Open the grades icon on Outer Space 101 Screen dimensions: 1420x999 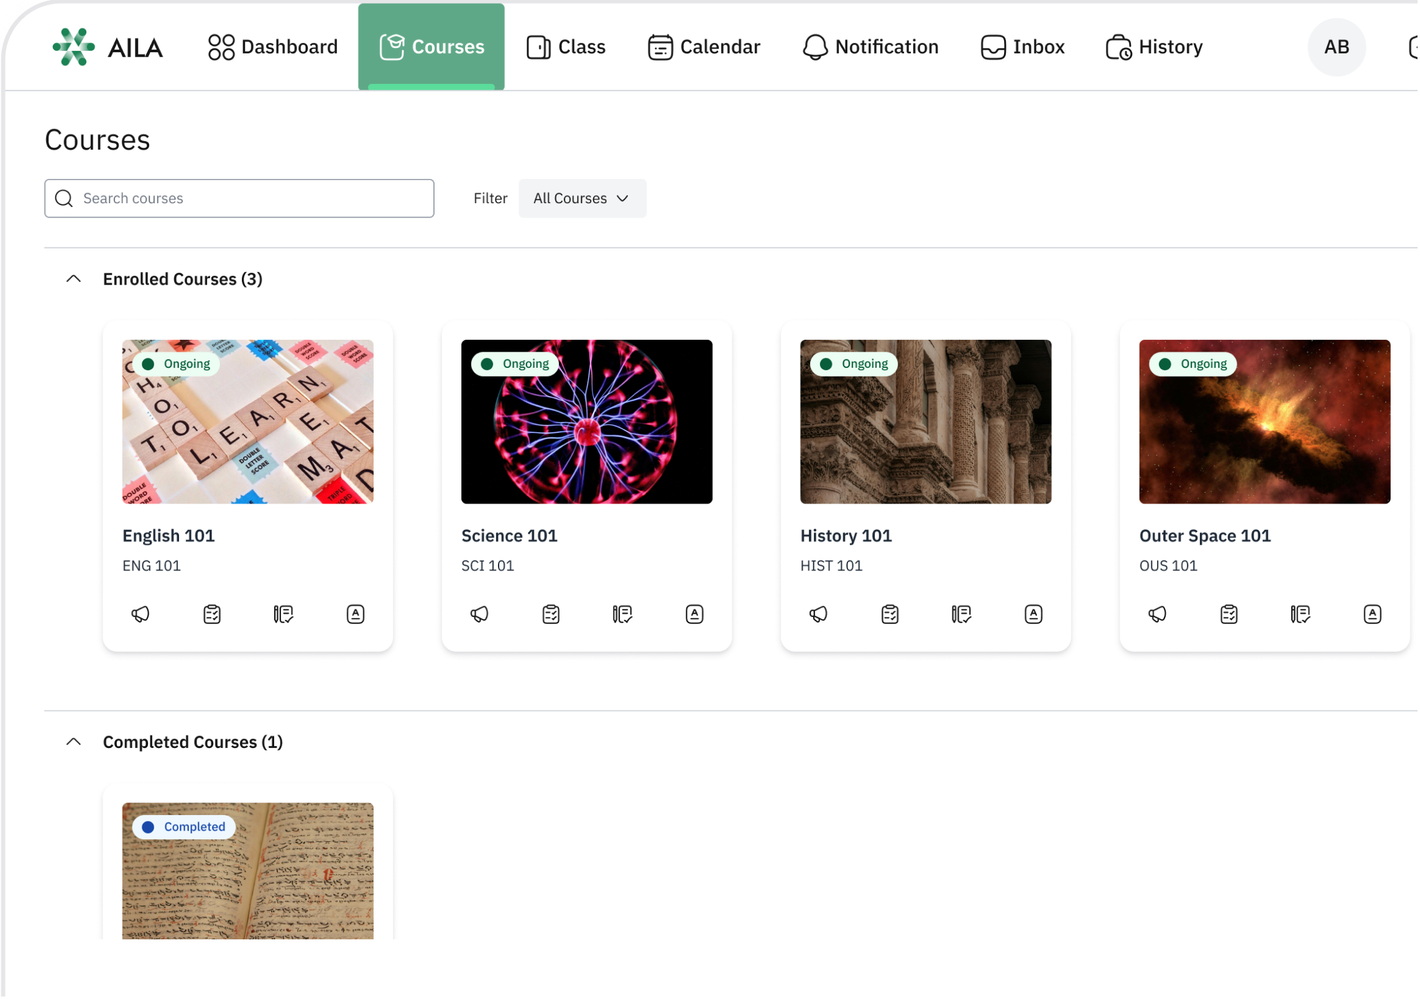(1372, 614)
